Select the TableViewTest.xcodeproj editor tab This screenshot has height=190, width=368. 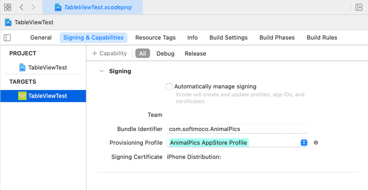click(93, 7)
